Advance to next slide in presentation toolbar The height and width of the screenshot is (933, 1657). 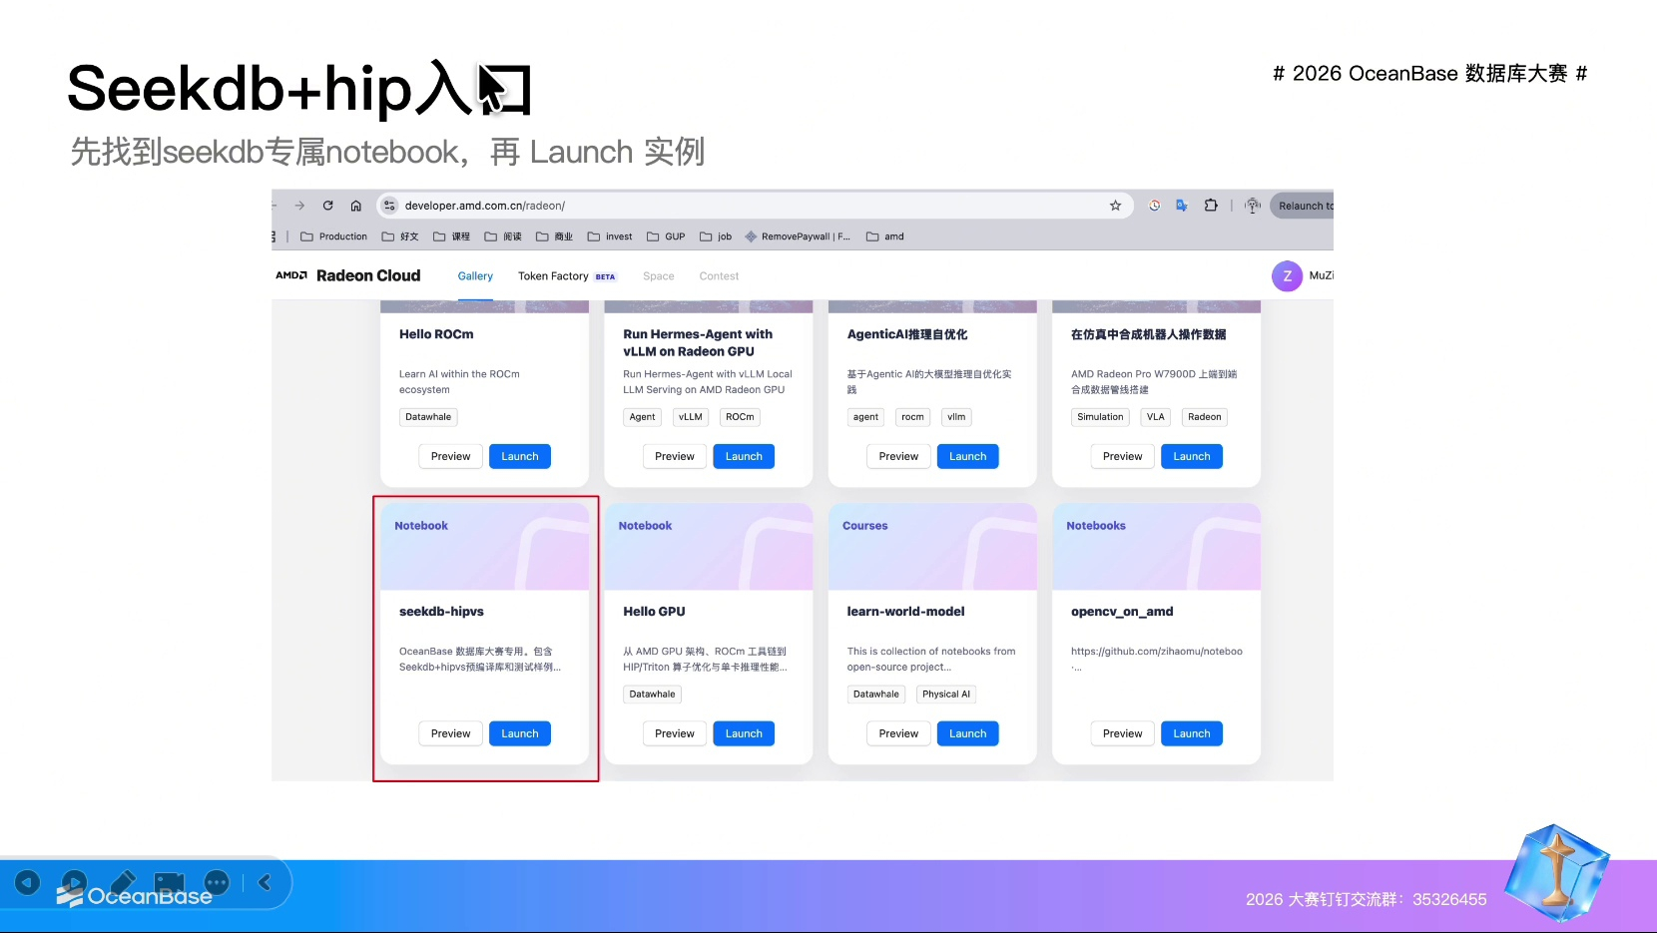point(74,882)
